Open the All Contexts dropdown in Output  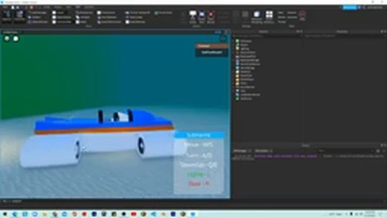coord(264,151)
